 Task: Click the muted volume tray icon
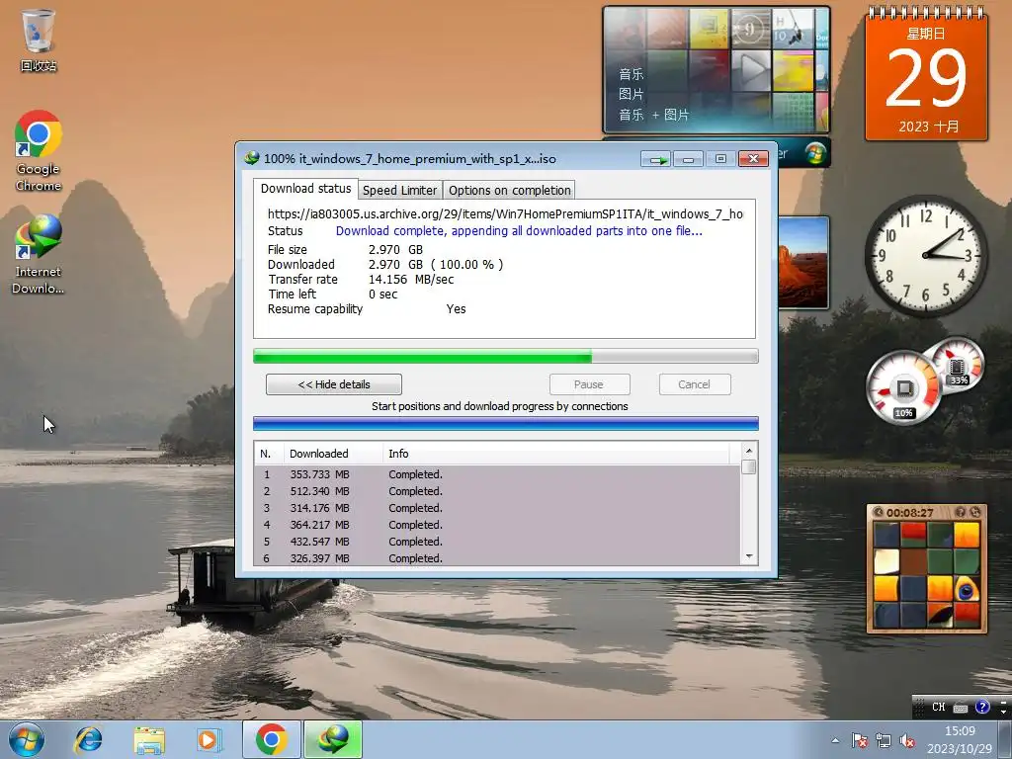(907, 740)
